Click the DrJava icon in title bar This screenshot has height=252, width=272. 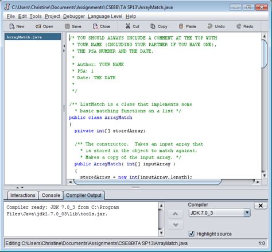[7, 7]
